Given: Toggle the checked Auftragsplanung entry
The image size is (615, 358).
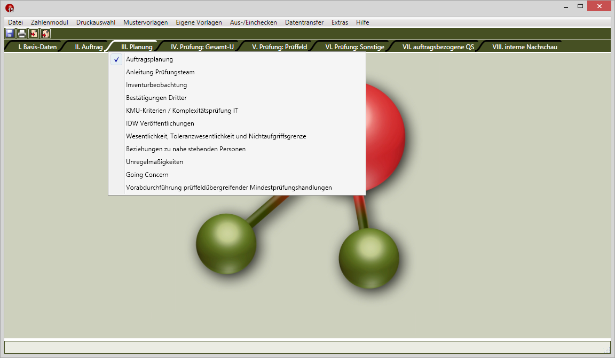Looking at the screenshot, I should pos(149,59).
